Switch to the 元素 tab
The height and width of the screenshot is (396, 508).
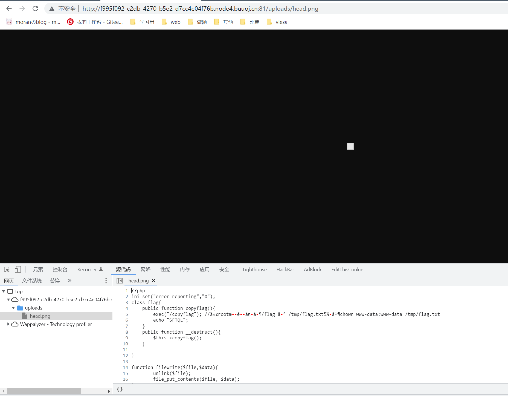tap(38, 270)
